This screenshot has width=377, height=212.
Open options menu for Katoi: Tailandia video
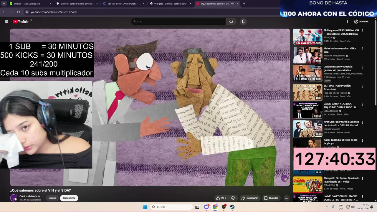pyautogui.click(x=363, y=140)
